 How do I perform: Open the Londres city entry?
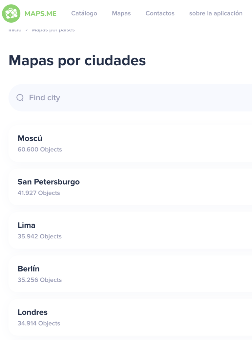32,312
